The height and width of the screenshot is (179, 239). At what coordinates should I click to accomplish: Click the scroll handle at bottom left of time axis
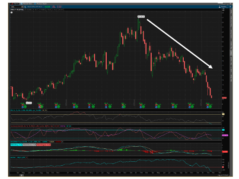point(22,176)
